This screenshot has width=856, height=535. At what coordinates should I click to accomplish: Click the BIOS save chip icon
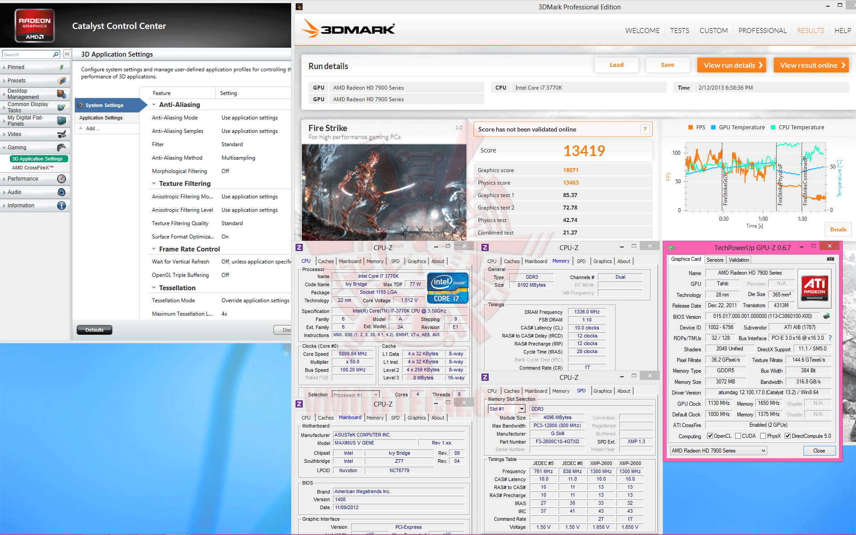click(827, 316)
